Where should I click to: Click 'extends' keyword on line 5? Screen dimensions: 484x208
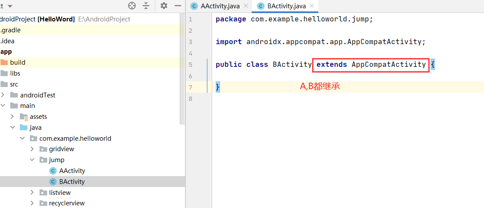(332, 65)
